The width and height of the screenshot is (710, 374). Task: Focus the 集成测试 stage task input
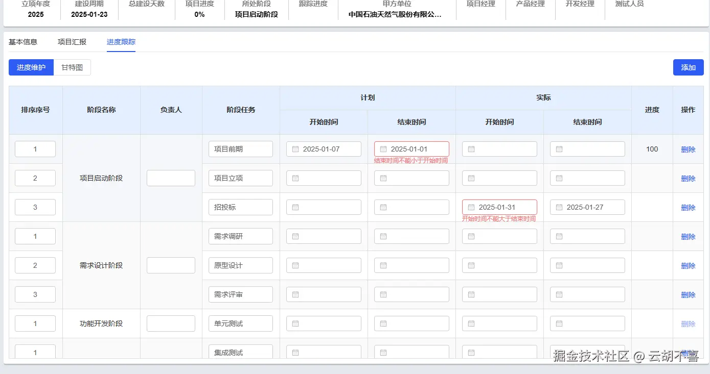click(x=241, y=352)
